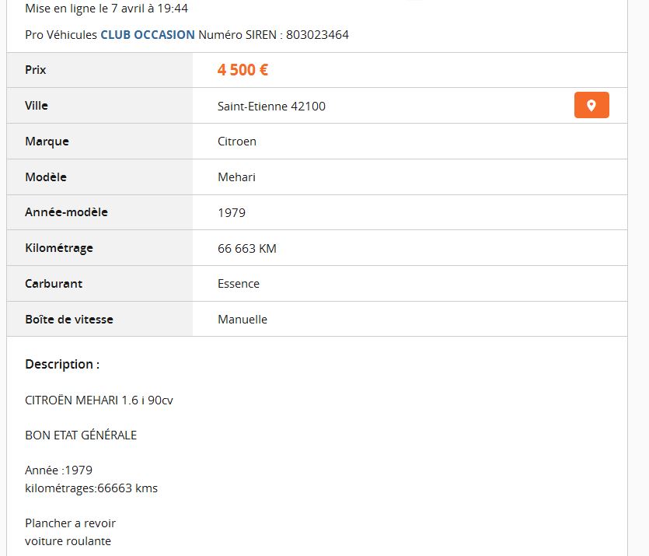Click the Année-modèle row label
Viewport: 649px width, 556px height.
coord(66,212)
